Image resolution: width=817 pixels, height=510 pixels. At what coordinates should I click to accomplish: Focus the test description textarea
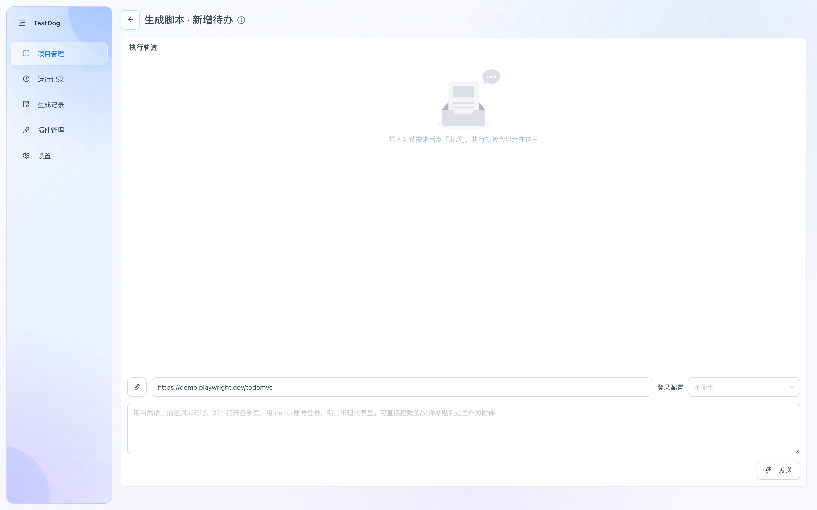(464, 428)
